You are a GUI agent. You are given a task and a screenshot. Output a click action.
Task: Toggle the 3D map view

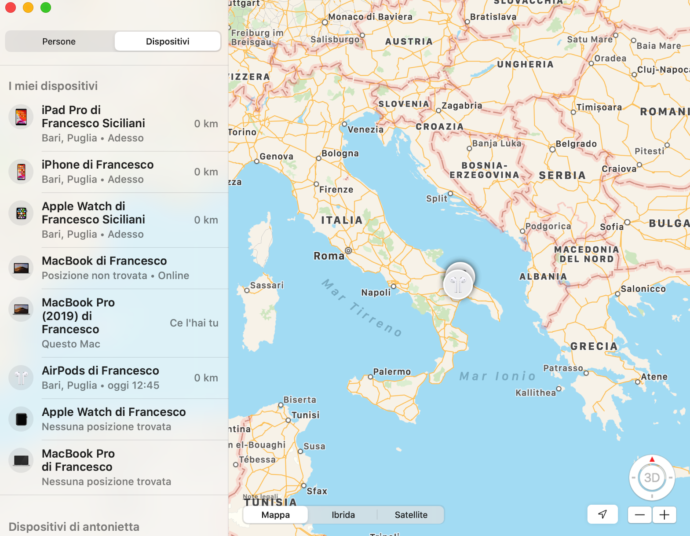(652, 478)
